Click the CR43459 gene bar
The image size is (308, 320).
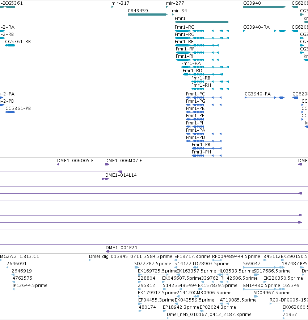148,15
